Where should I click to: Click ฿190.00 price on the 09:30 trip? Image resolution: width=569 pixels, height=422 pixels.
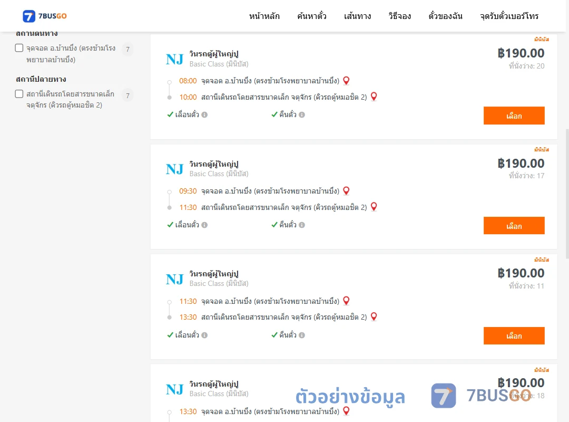tap(521, 163)
